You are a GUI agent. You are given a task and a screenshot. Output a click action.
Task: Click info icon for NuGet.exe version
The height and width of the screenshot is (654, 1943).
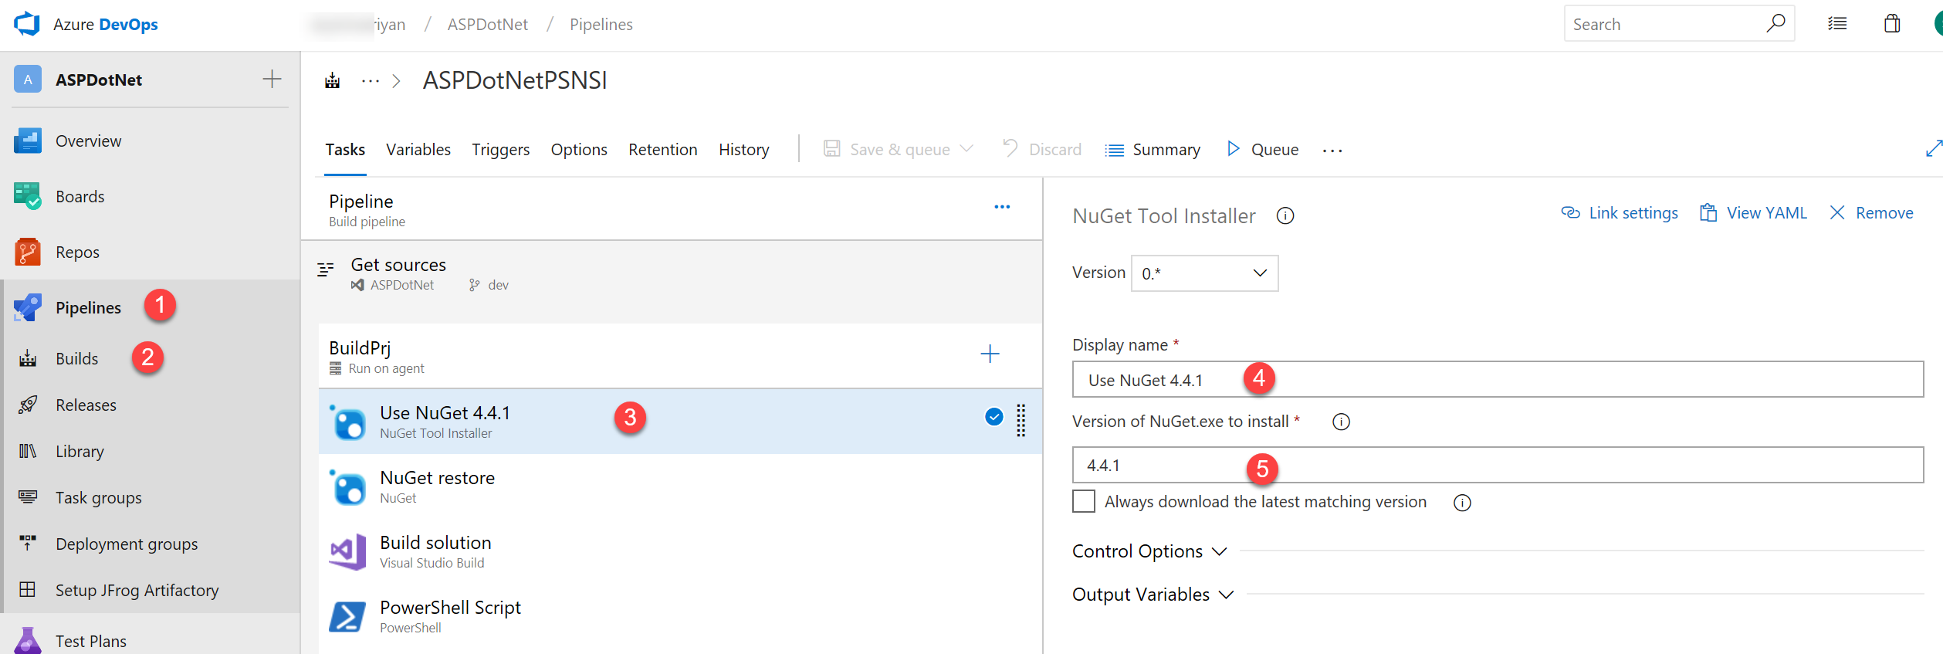click(x=1342, y=422)
